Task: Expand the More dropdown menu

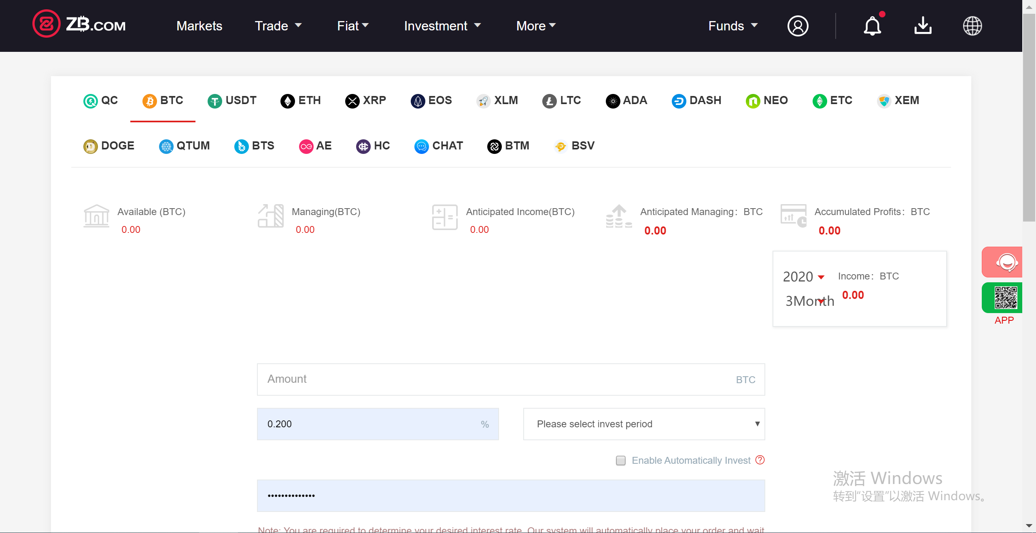Action: pos(536,26)
